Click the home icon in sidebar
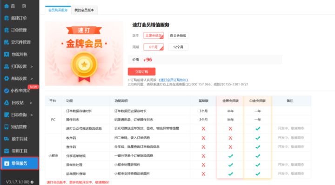Image resolution: width=335 pixels, height=185 pixels. click(7, 6)
